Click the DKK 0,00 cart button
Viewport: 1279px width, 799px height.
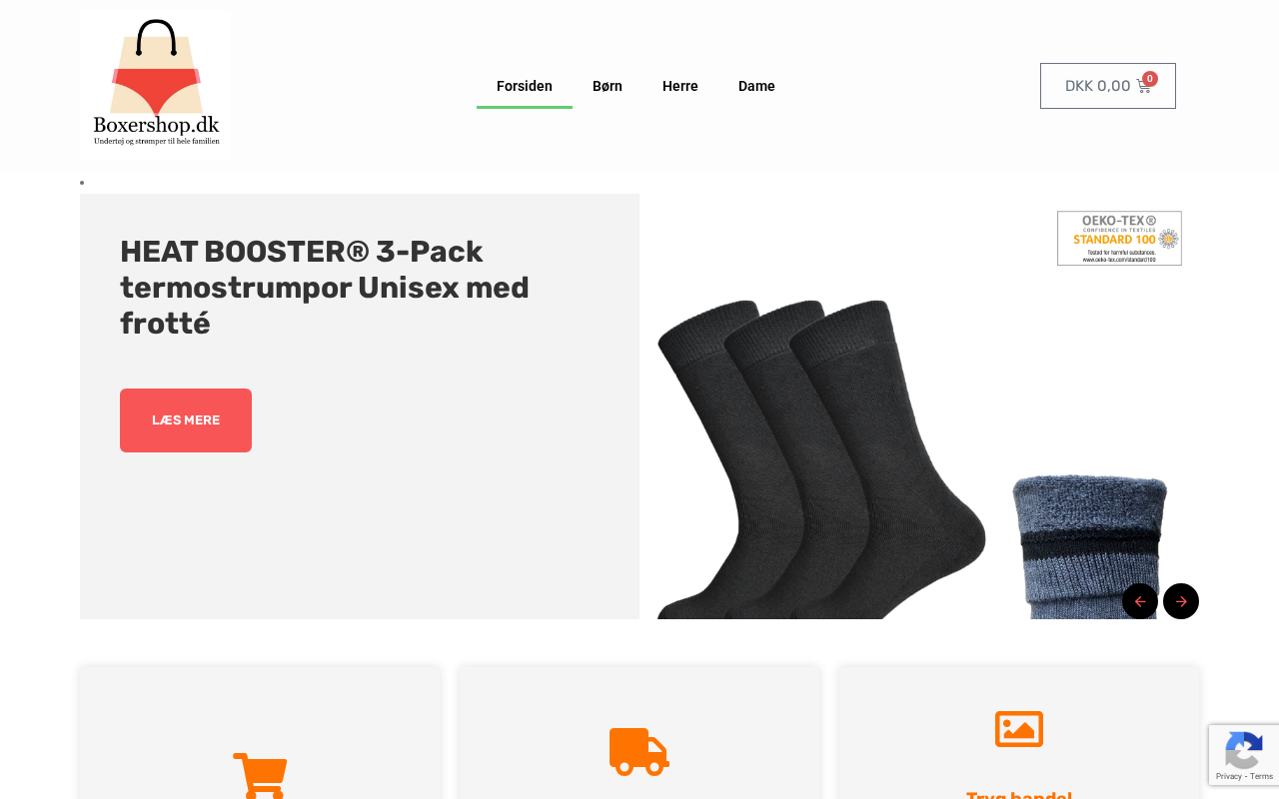pyautogui.click(x=1108, y=86)
